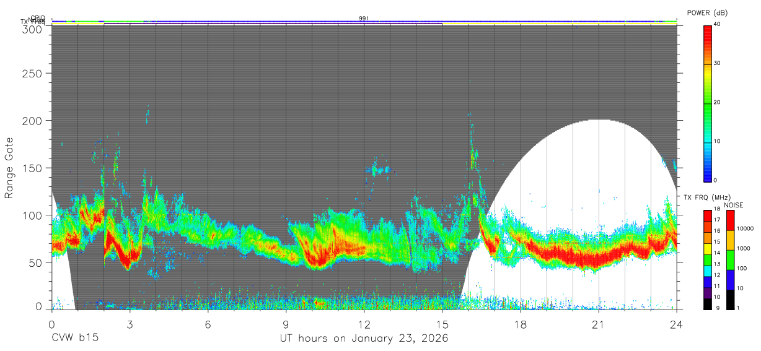
Task: Click the hour 24 tick on UT axis
Action: 677,324
